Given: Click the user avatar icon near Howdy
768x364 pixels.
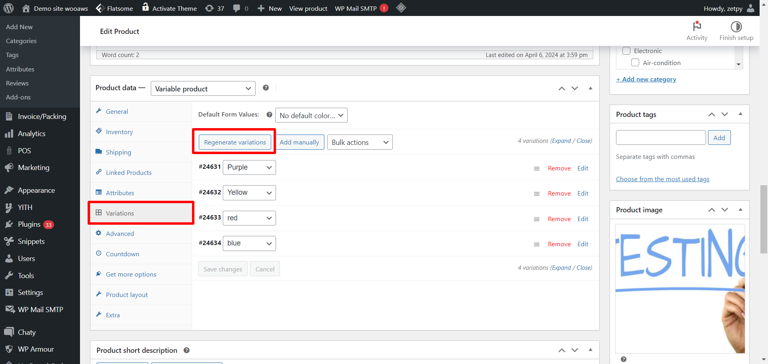Looking at the screenshot, I should 751,8.
